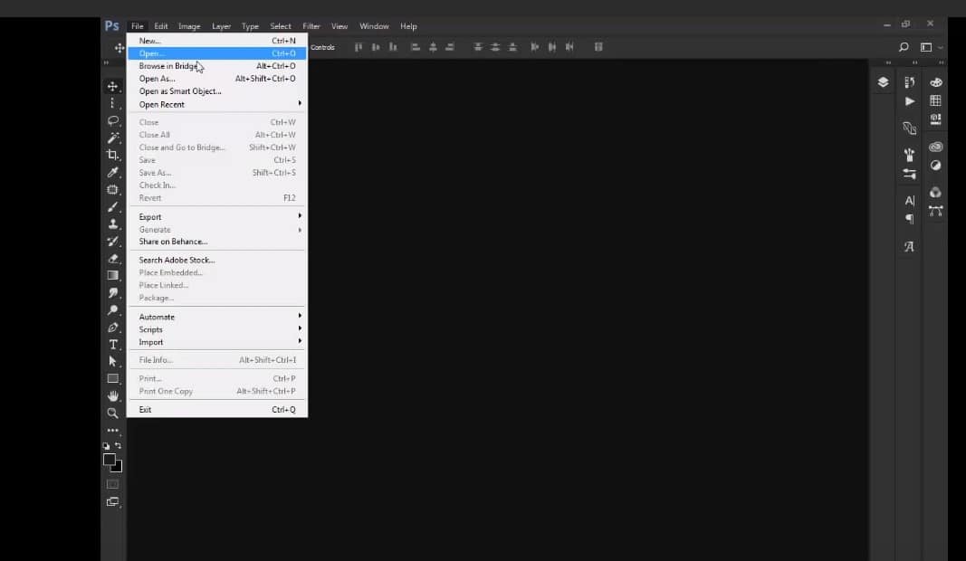Select the Path Selection arrow tool
This screenshot has height=561, width=966.
[x=113, y=361]
